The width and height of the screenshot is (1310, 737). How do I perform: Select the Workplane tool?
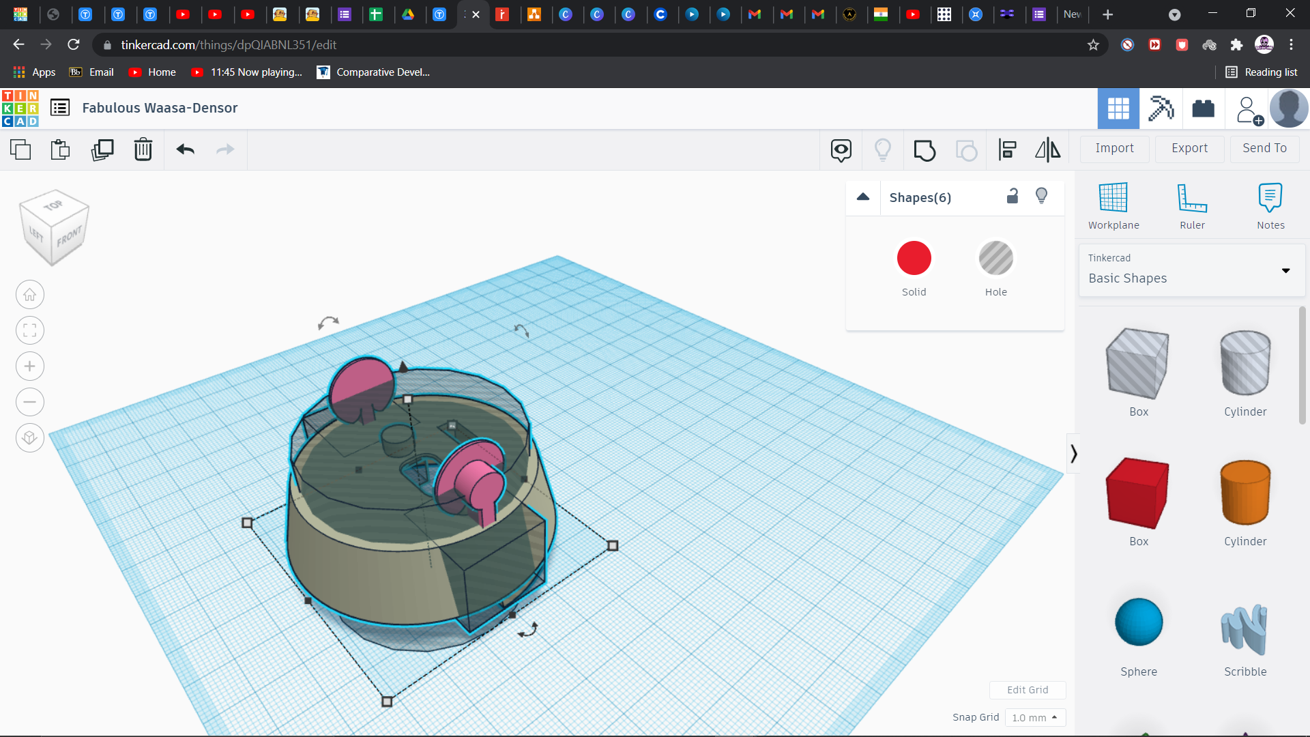[1114, 205]
